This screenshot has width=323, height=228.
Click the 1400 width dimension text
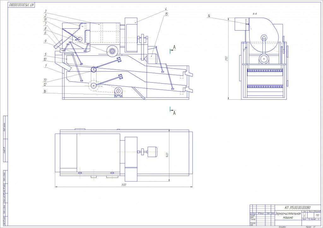coord(167,155)
